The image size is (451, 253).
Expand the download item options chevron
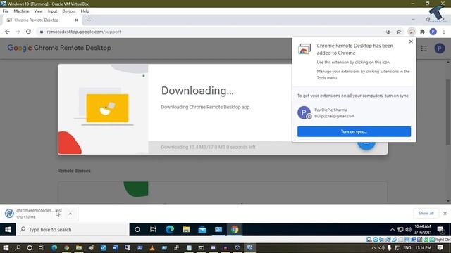(70, 214)
